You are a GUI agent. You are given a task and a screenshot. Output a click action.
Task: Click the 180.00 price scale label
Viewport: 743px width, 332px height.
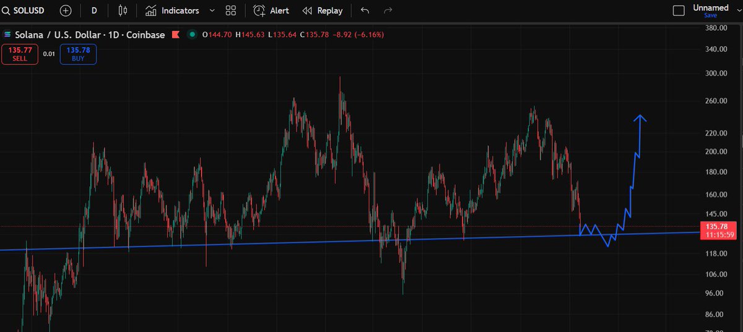(x=715, y=172)
